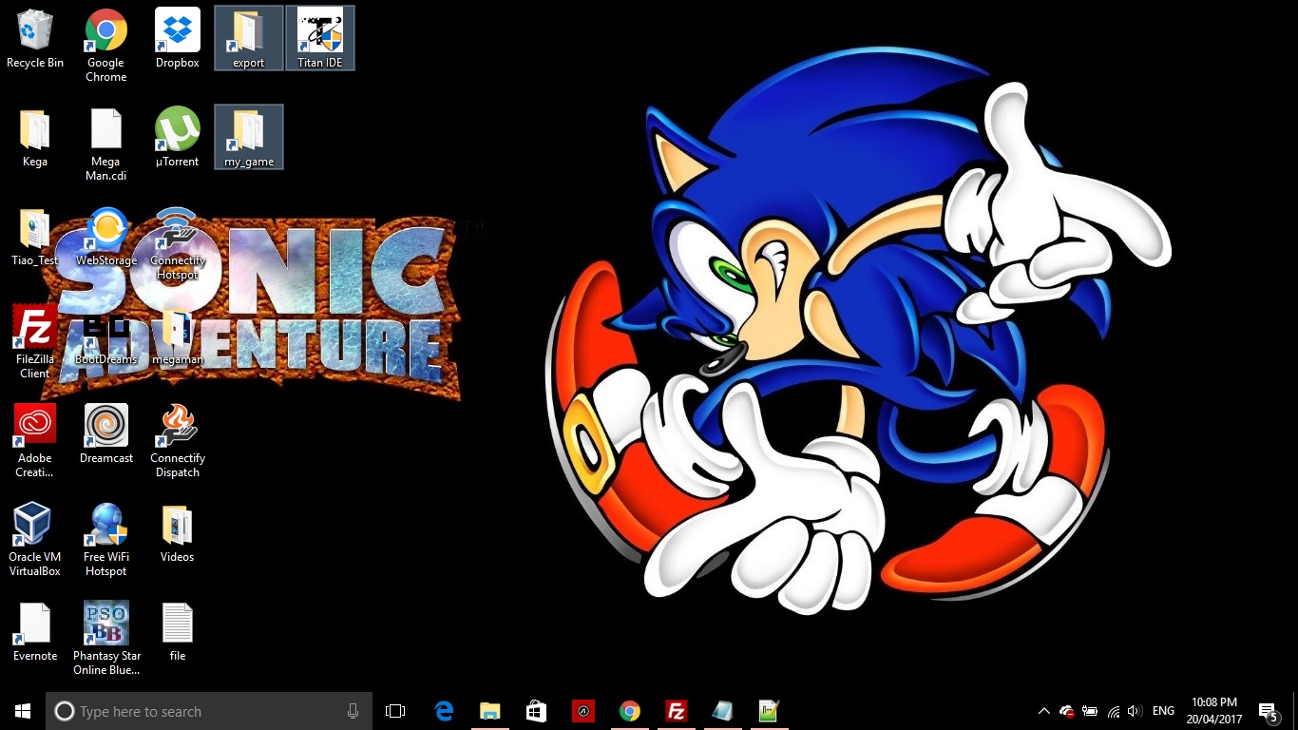The image size is (1298, 730).
Task: Select the Adobe Creative Cloud shortcut
Action: coord(35,440)
